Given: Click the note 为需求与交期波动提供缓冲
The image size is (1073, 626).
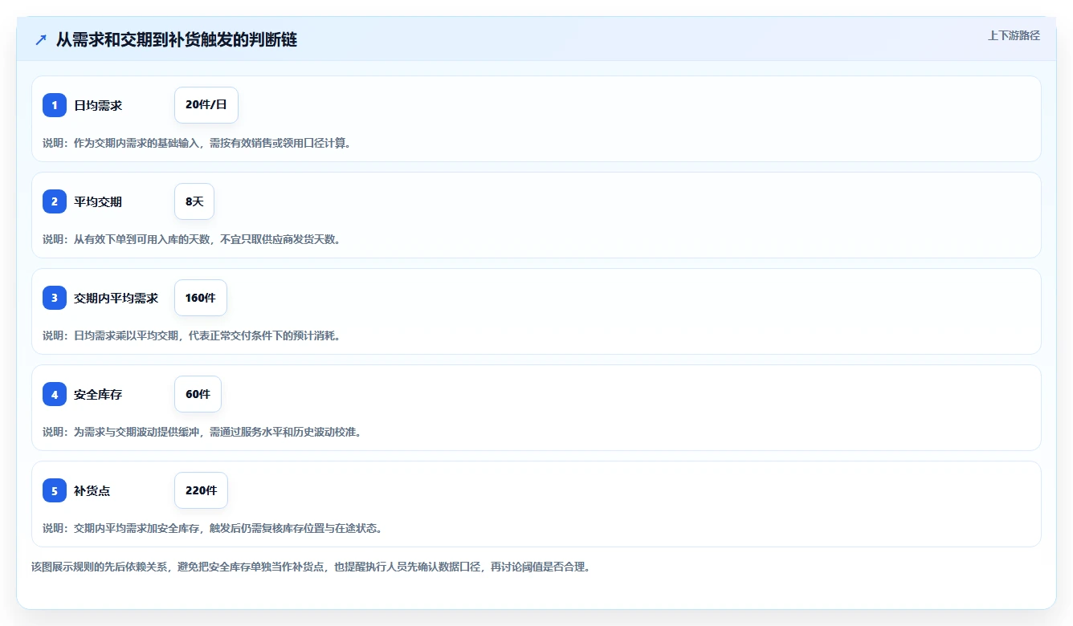Looking at the screenshot, I should [x=202, y=432].
